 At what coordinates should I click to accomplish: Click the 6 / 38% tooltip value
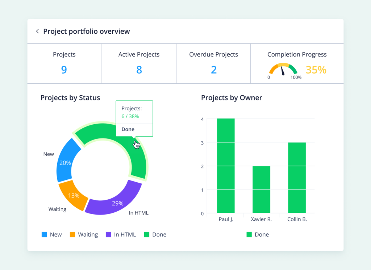130,116
